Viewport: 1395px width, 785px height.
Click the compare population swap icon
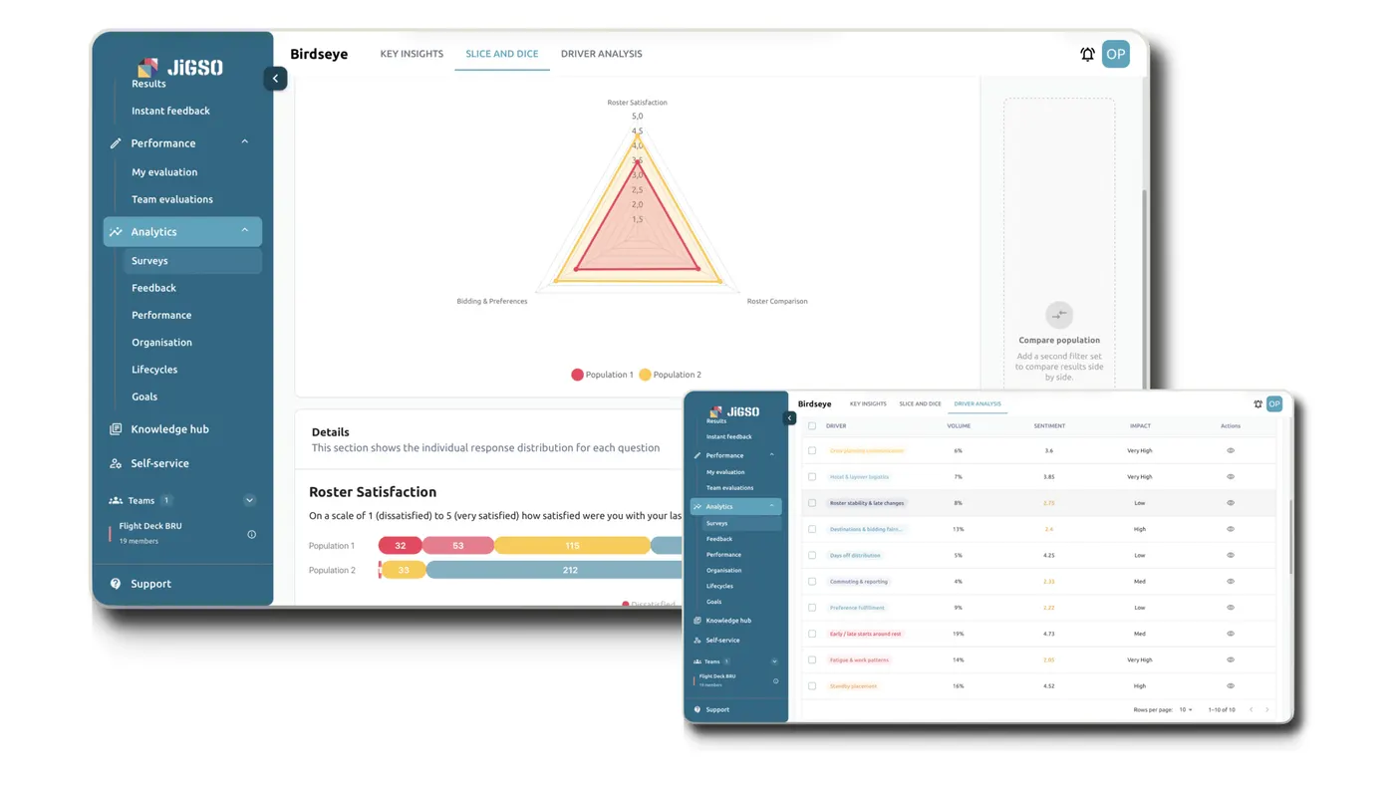1059,315
